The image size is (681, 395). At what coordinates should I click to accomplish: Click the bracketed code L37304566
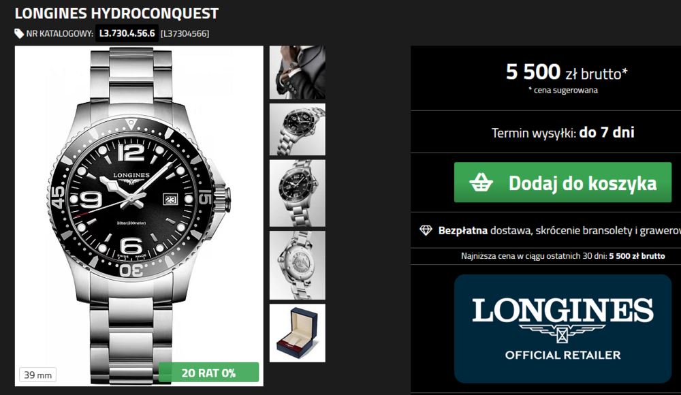click(x=185, y=33)
